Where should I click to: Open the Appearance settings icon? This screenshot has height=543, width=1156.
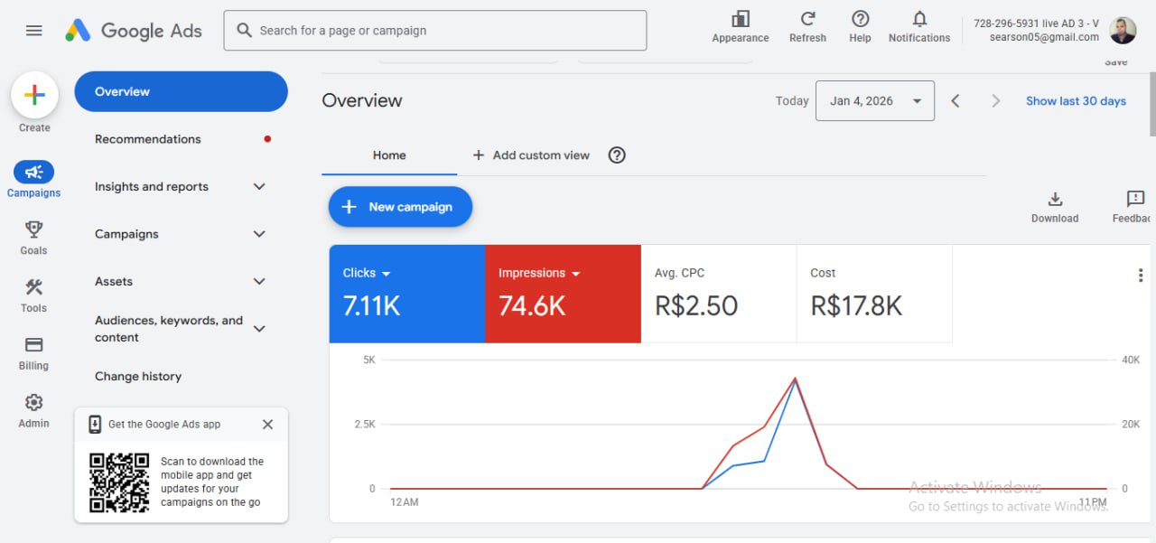(741, 19)
